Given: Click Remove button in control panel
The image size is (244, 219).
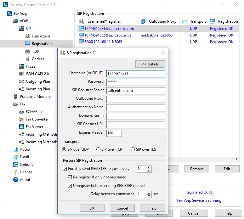Looking at the screenshot, I should tap(197, 169).
